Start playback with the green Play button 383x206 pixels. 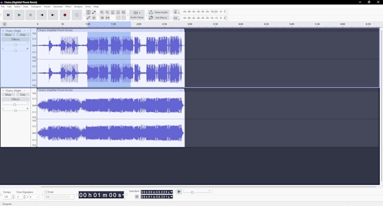coord(19,15)
